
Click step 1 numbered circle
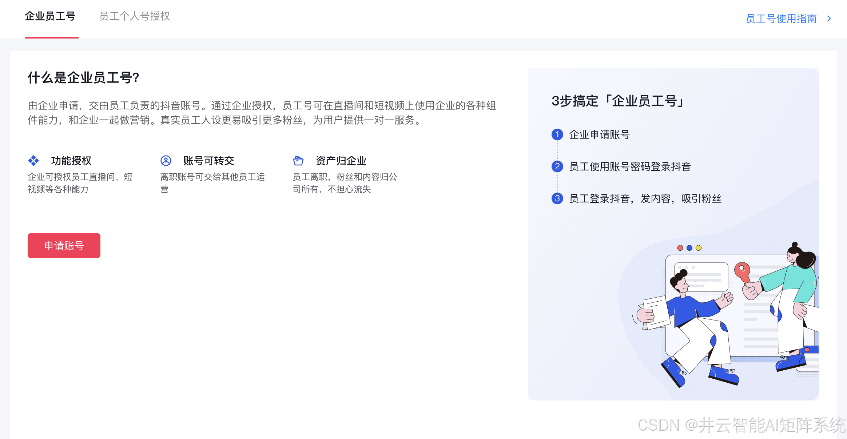(557, 134)
